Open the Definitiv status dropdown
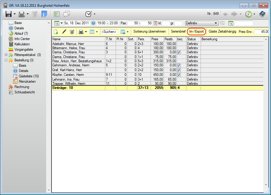The width and height of the screenshot is (271, 195). 216,23
